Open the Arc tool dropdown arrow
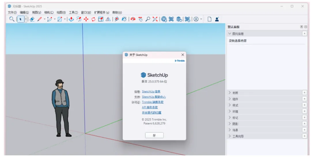This screenshot has width=311, height=158. [x=55, y=19]
